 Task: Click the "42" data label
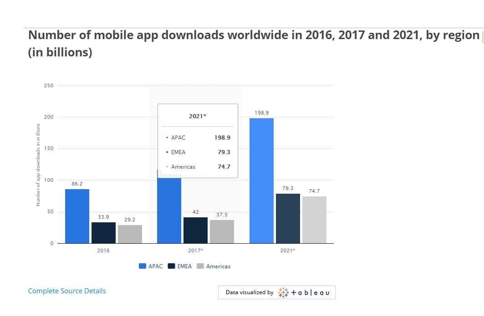[x=196, y=212]
